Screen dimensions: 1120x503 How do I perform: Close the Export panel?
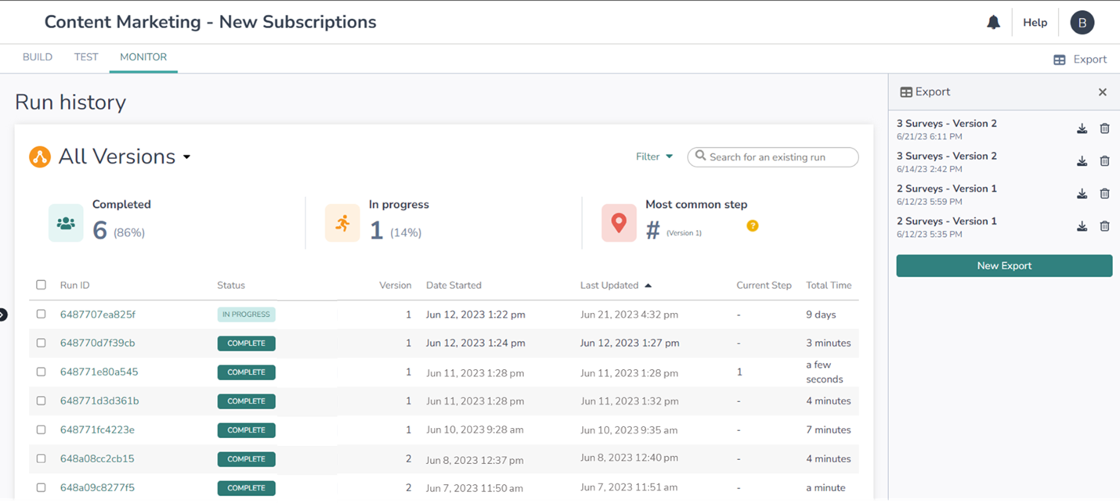pyautogui.click(x=1102, y=92)
